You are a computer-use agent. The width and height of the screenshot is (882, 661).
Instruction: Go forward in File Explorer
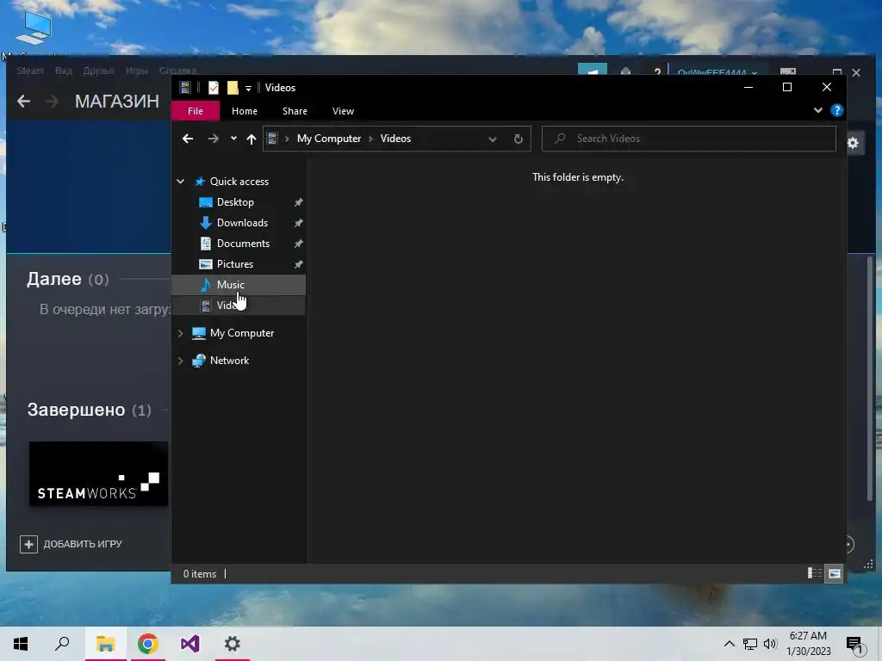(214, 139)
